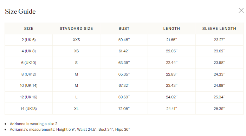
Task: Click the XL standard size cell
Action: pos(76,109)
